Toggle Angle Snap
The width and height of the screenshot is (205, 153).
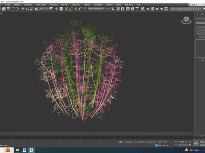click(x=71, y=9)
